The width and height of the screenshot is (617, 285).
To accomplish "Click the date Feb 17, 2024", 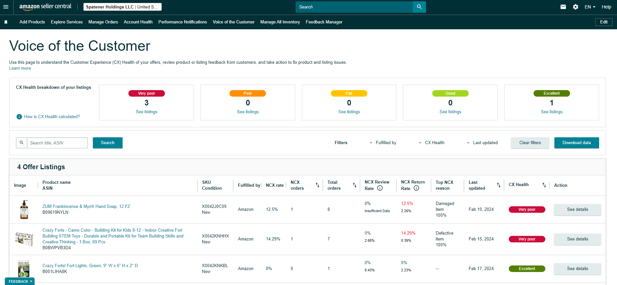I will 481,269.
